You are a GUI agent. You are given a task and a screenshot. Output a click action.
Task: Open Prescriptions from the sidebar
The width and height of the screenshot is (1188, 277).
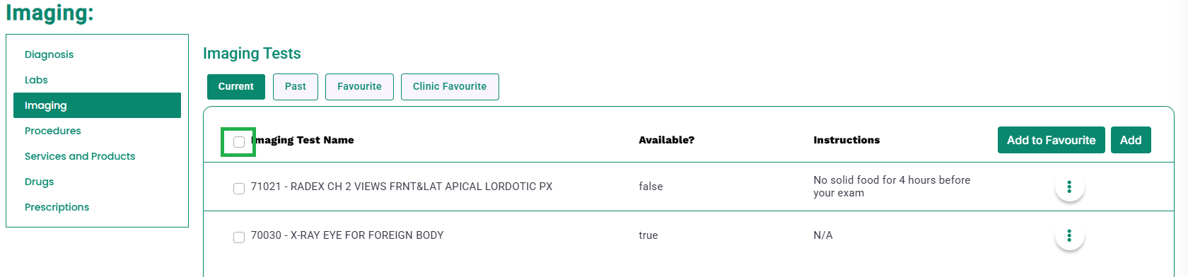coord(57,207)
